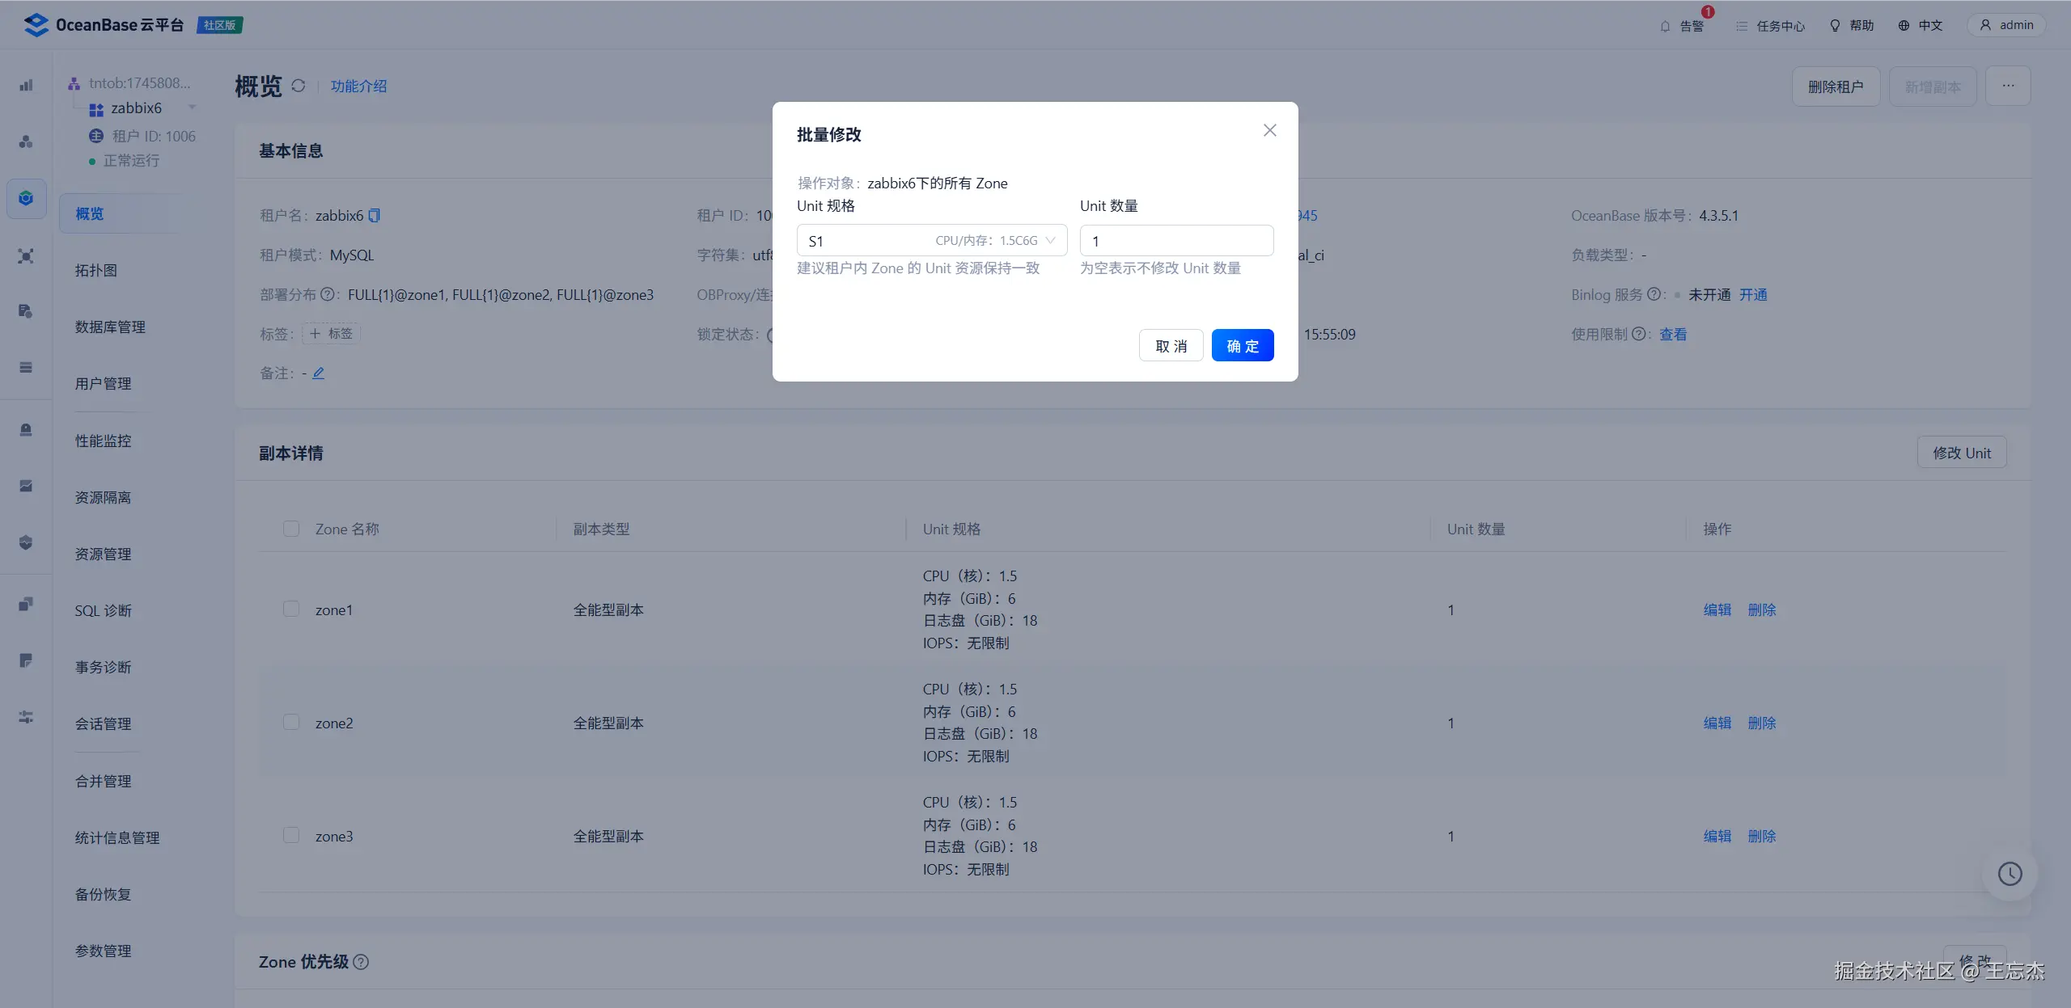Click the refresh icon beside 概览
Viewport: 2071px width, 1008px height.
(299, 86)
